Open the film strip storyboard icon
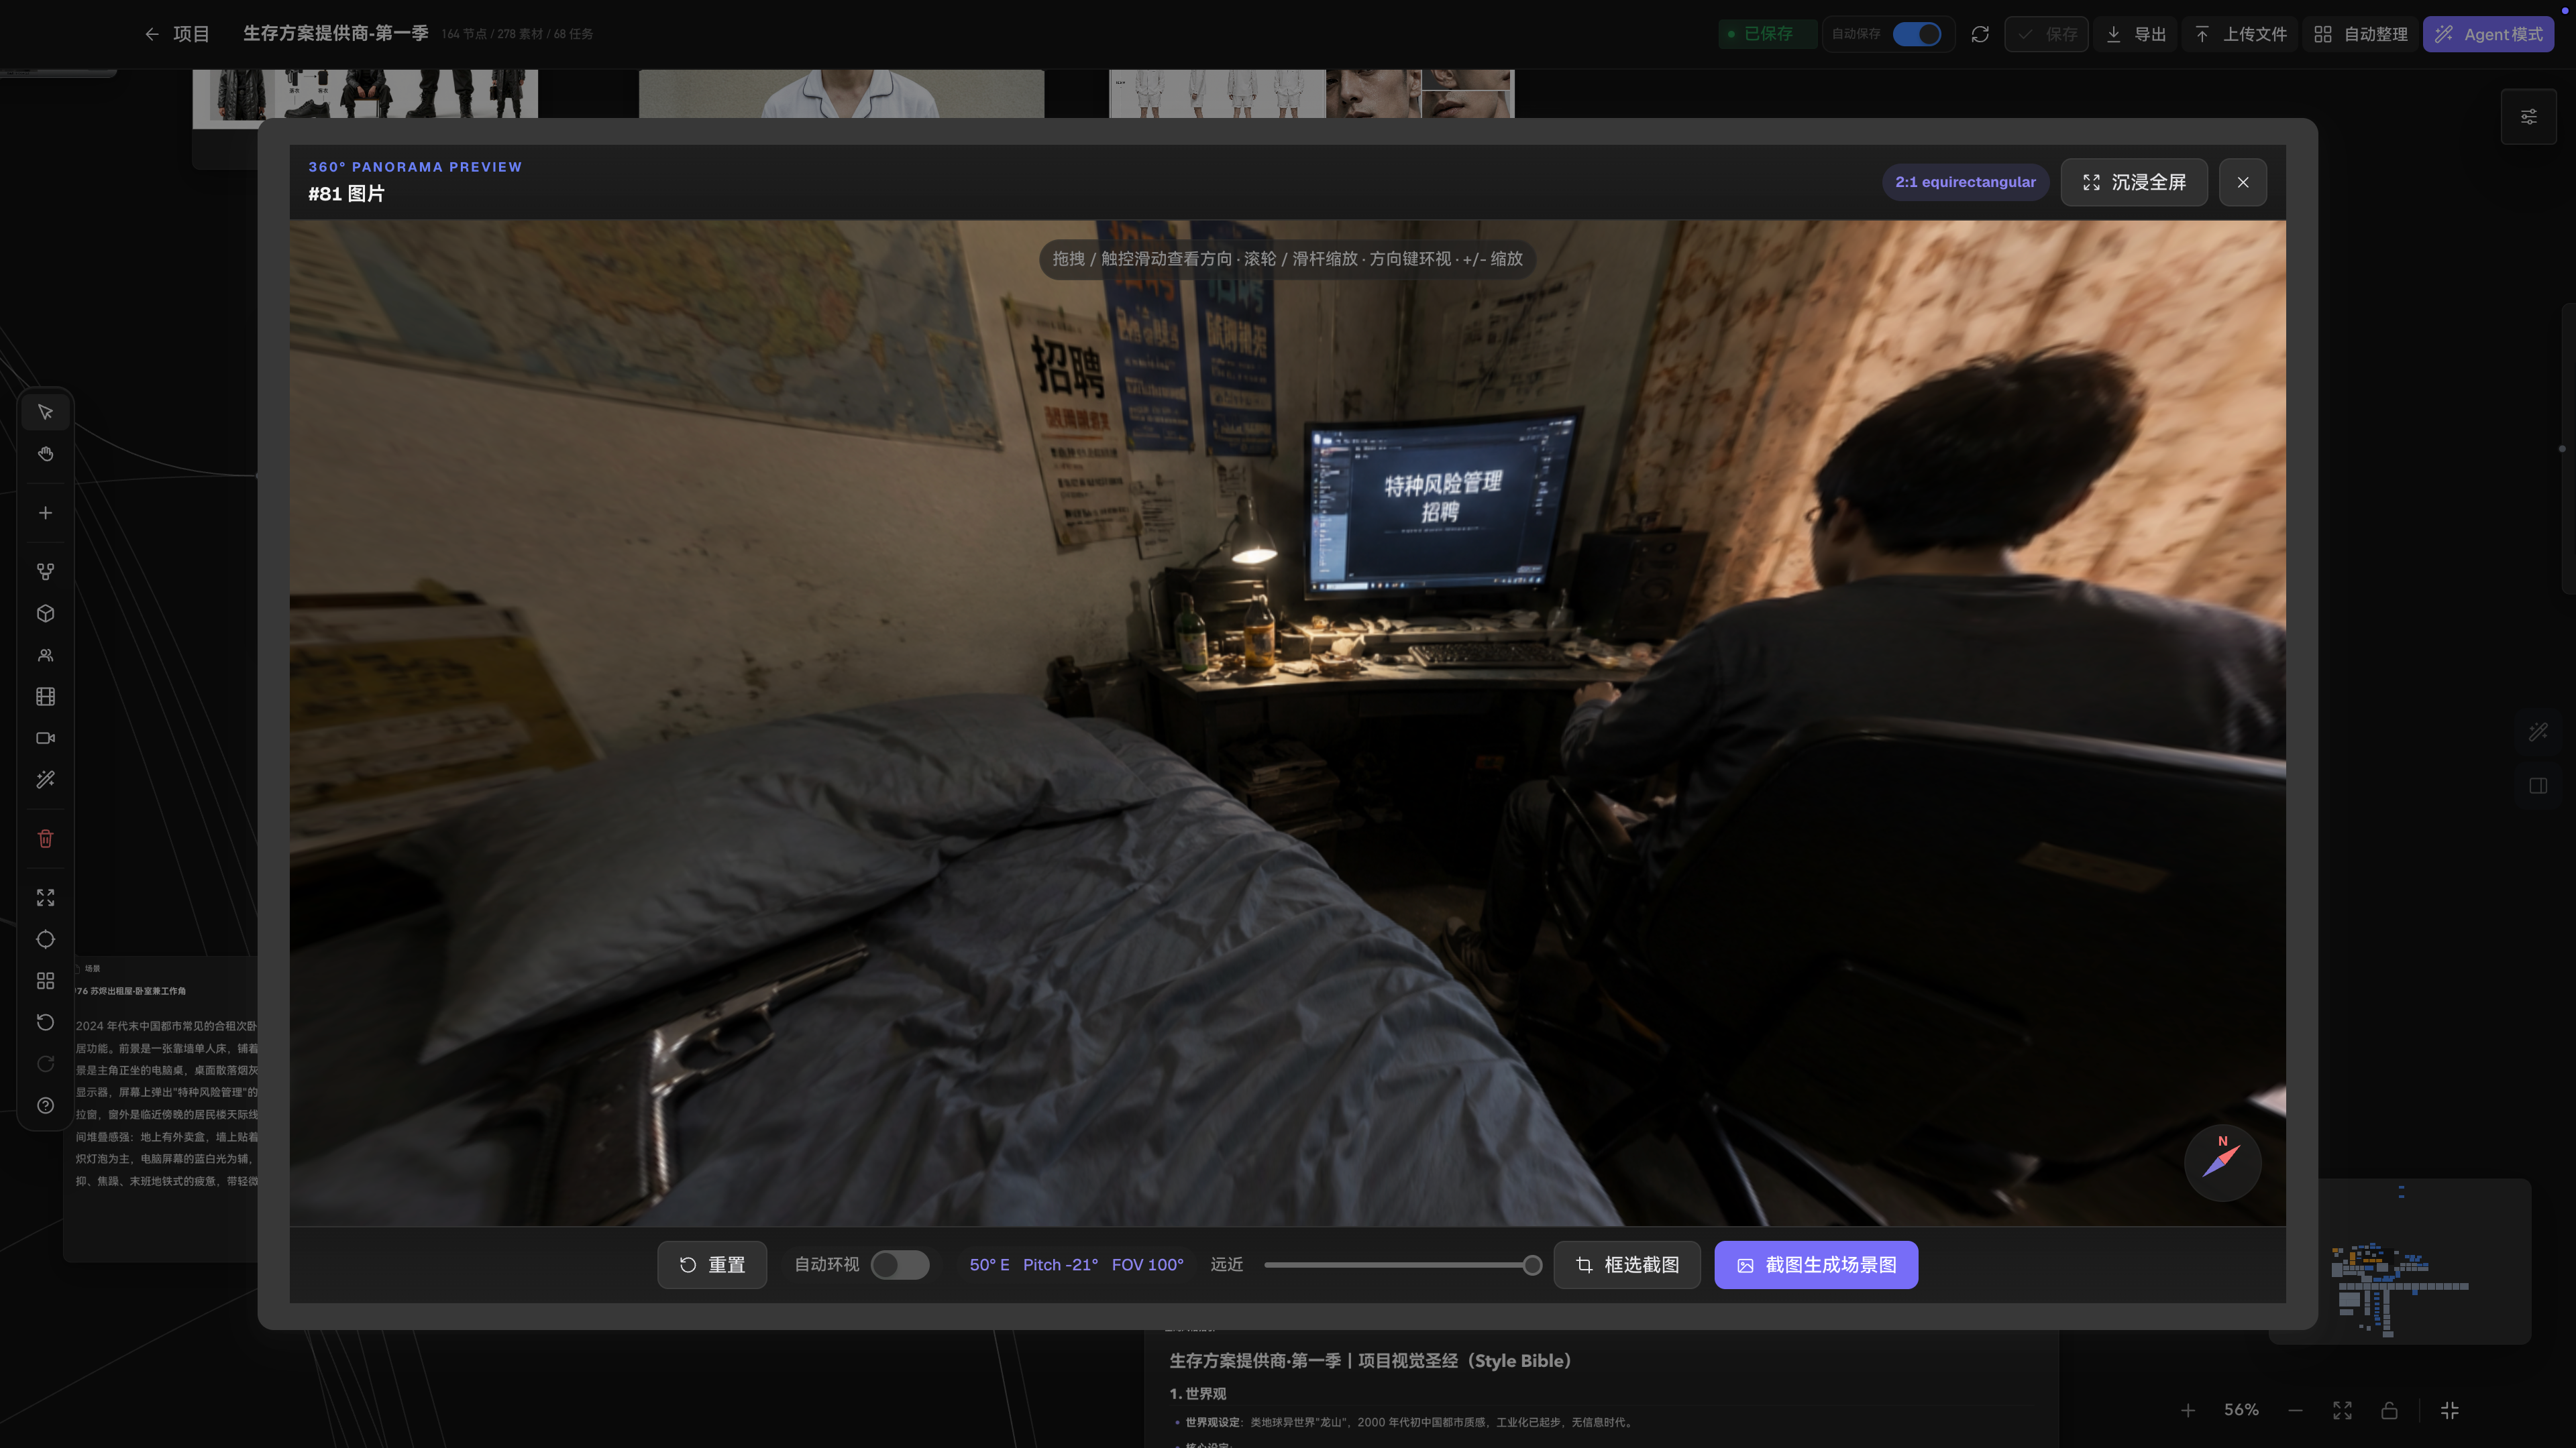This screenshot has width=2576, height=1448. 45,697
